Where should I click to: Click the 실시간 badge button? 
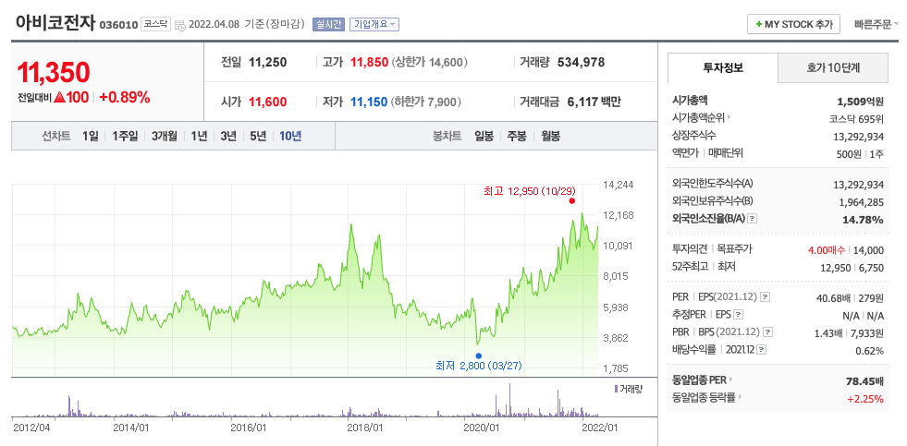point(328,24)
